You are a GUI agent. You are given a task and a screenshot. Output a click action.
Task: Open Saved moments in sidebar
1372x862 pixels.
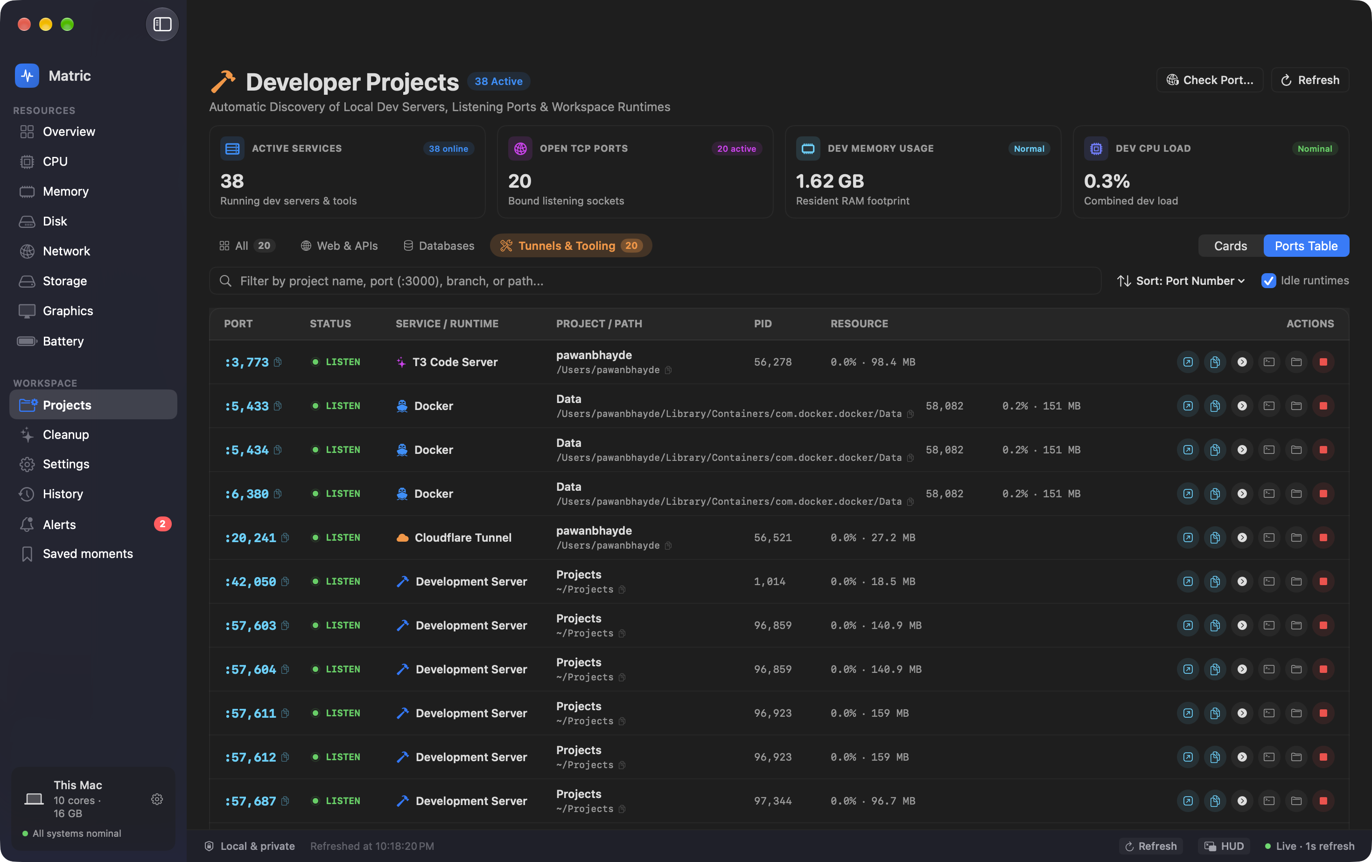(x=93, y=553)
